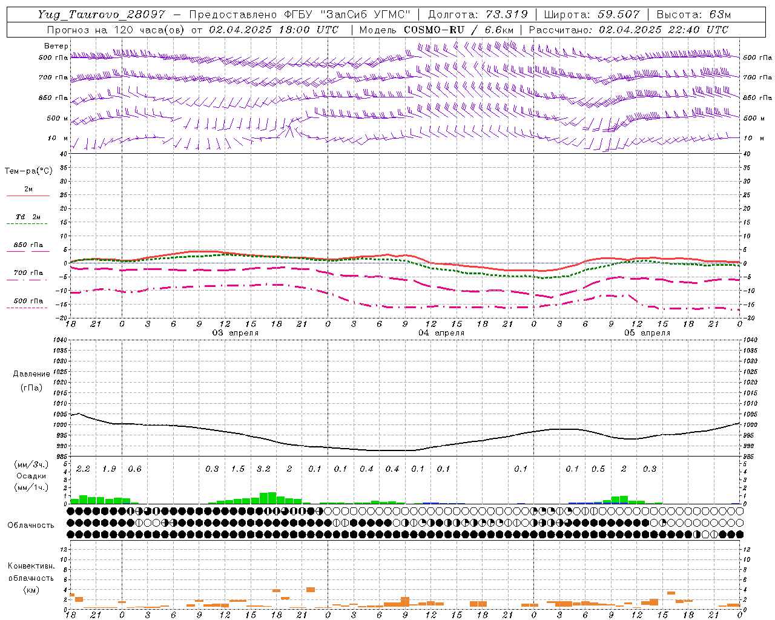Click the longitude value Долгота: 73.319
Screen dimensions: 775x620
[478, 15]
